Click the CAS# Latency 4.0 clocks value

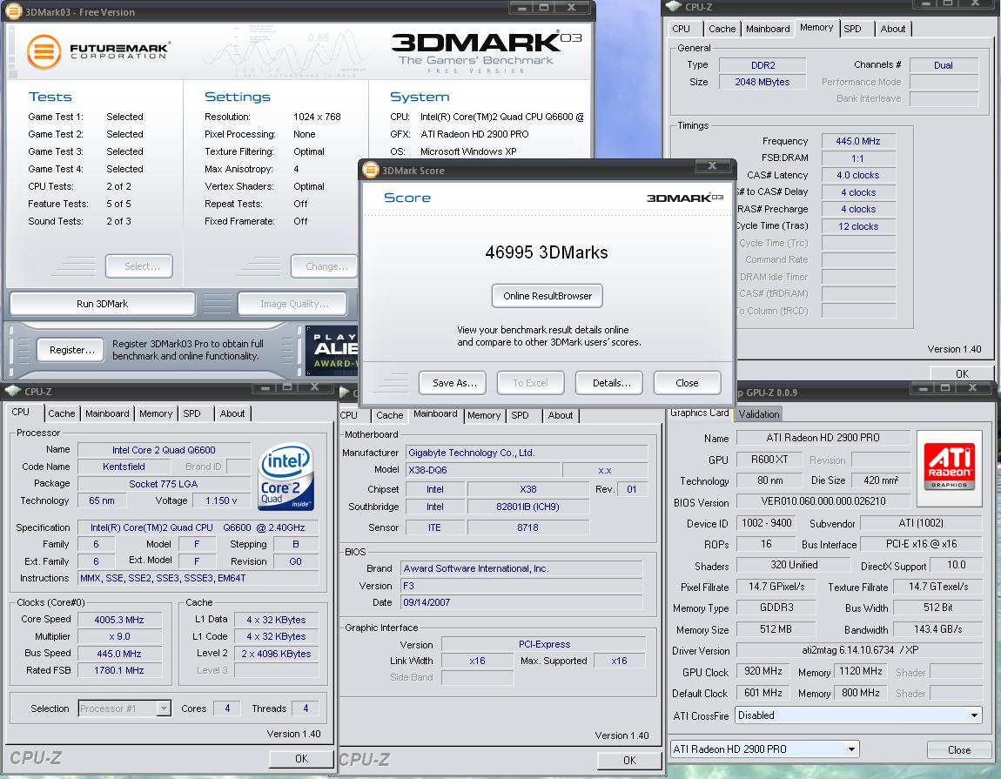(858, 175)
